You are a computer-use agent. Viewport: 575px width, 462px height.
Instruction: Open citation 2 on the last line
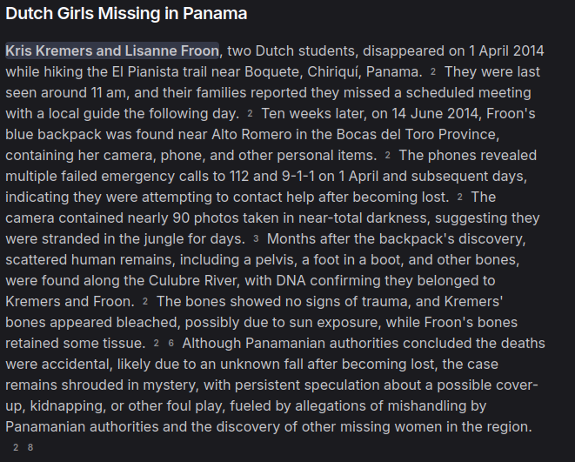(16, 447)
